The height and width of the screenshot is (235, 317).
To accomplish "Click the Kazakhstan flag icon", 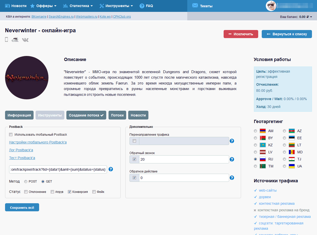I will 263,145.
